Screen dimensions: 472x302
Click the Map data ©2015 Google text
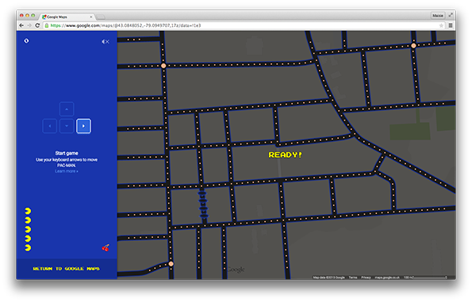pos(328,277)
